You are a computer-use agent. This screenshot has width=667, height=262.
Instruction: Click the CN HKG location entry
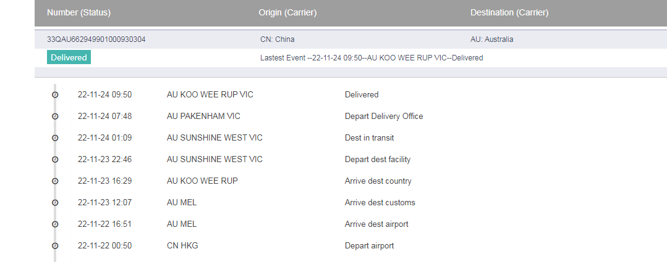[182, 246]
